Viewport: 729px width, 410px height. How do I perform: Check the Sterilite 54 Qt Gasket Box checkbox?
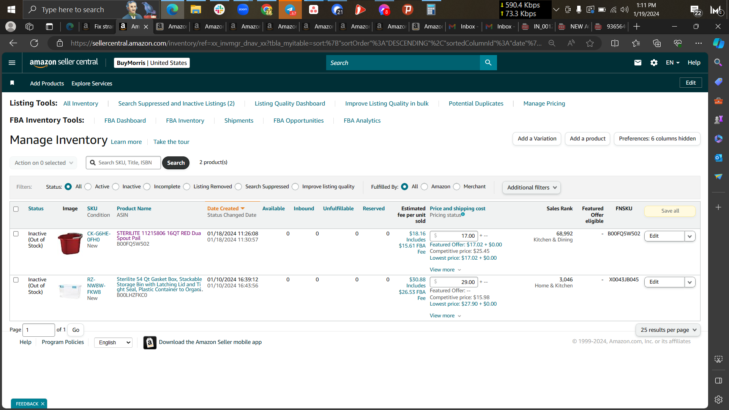click(x=16, y=280)
